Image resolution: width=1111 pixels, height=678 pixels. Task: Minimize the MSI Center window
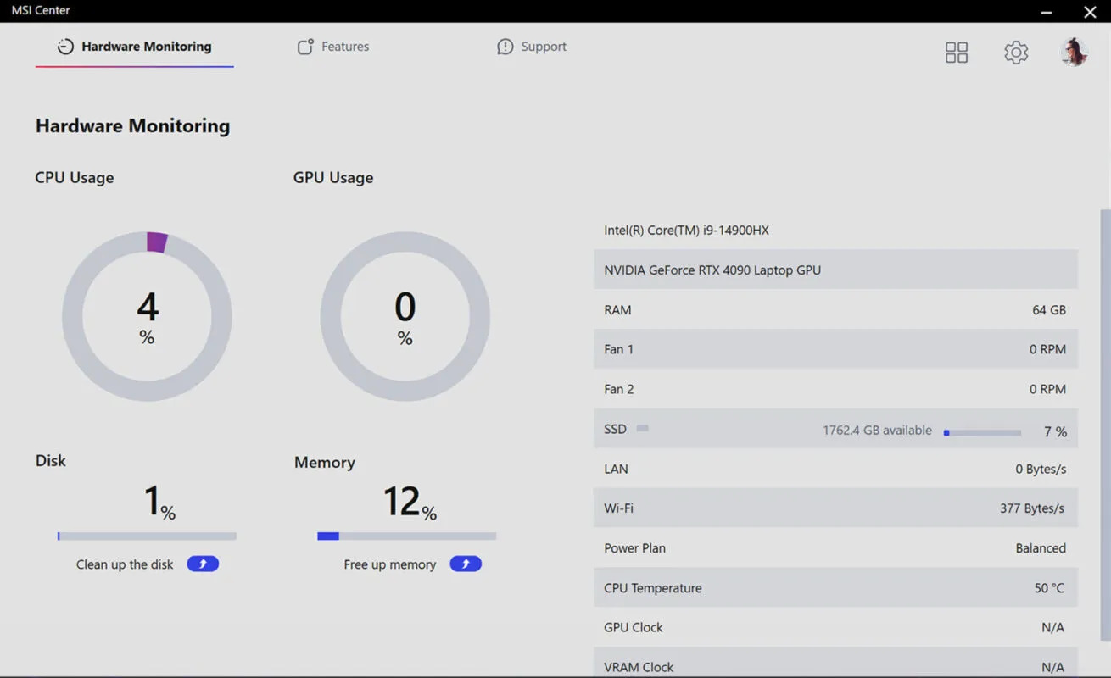[1047, 12]
